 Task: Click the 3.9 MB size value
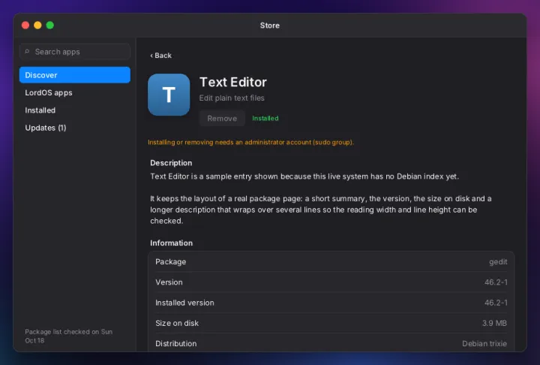point(494,323)
